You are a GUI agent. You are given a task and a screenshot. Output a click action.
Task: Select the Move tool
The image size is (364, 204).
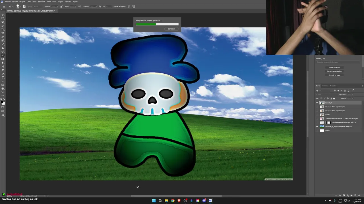[3, 15]
